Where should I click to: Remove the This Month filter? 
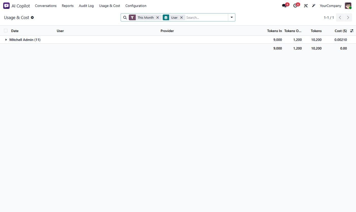point(158,17)
